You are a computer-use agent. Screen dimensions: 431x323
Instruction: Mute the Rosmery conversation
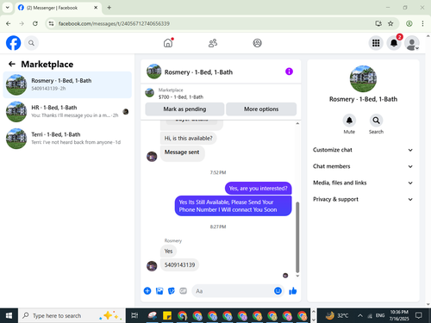tap(349, 121)
